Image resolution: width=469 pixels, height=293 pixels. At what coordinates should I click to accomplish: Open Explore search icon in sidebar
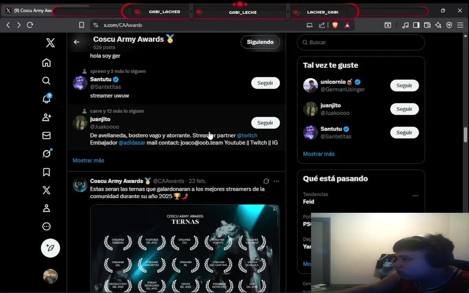pos(46,81)
